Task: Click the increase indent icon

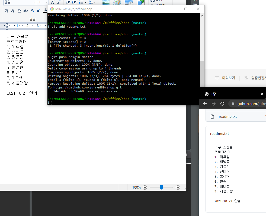Action: pyautogui.click(x=74, y=2)
